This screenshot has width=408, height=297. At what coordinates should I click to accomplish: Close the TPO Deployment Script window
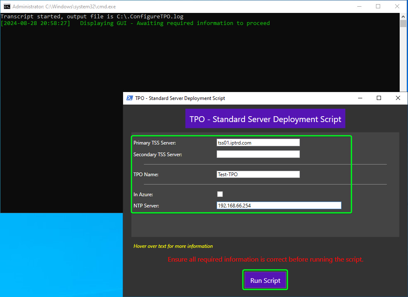pos(398,98)
